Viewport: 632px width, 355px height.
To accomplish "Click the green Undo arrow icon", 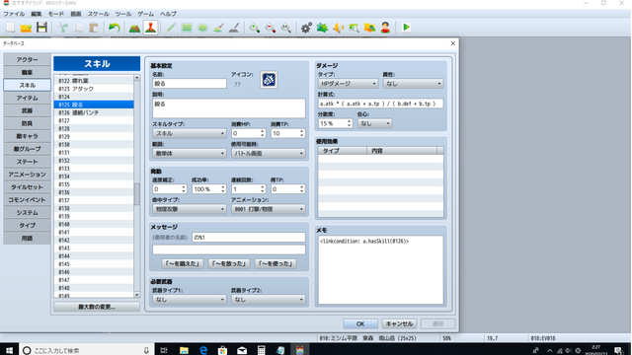I will (x=115, y=28).
